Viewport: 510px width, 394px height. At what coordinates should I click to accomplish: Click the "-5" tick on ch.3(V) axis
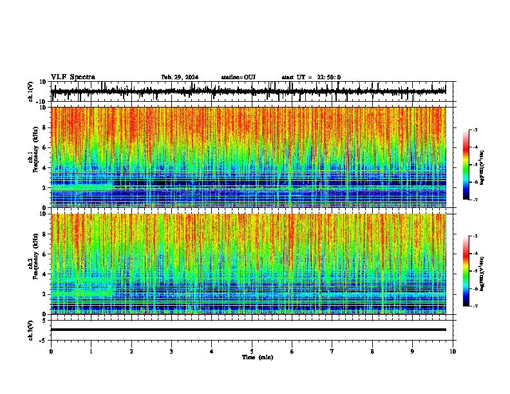pyautogui.click(x=43, y=341)
